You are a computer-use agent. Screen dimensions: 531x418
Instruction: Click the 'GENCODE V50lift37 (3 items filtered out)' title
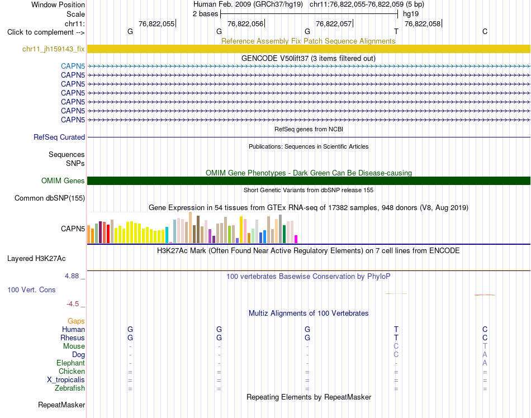[309, 59]
